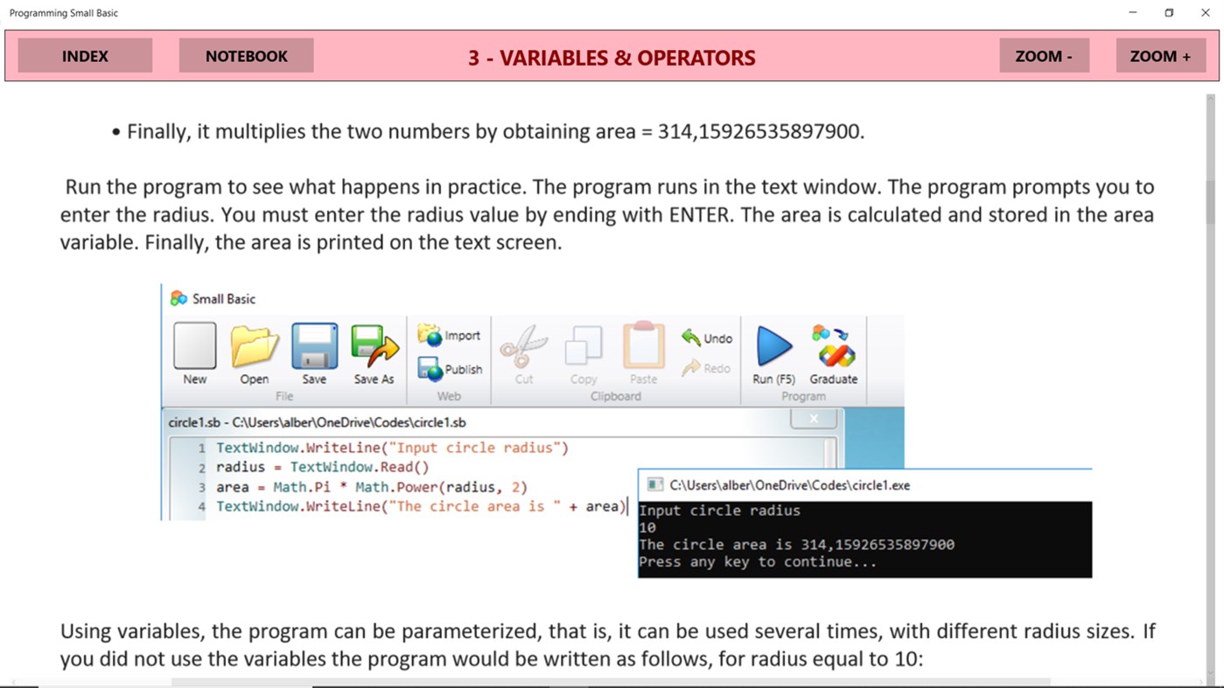Click the Publish icon
Screen dimensions: 1224x688
click(x=430, y=369)
